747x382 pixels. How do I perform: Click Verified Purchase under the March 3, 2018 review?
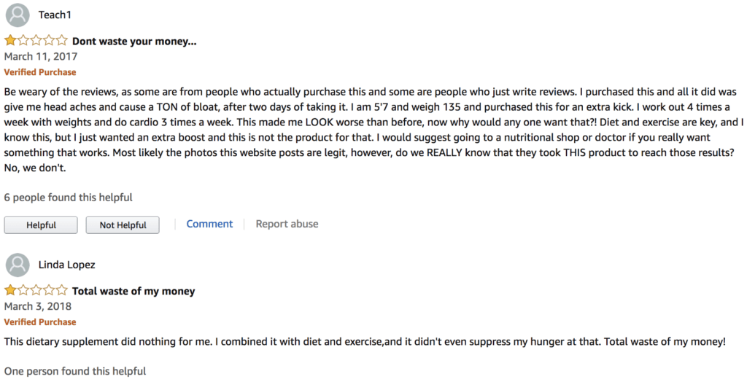40,321
